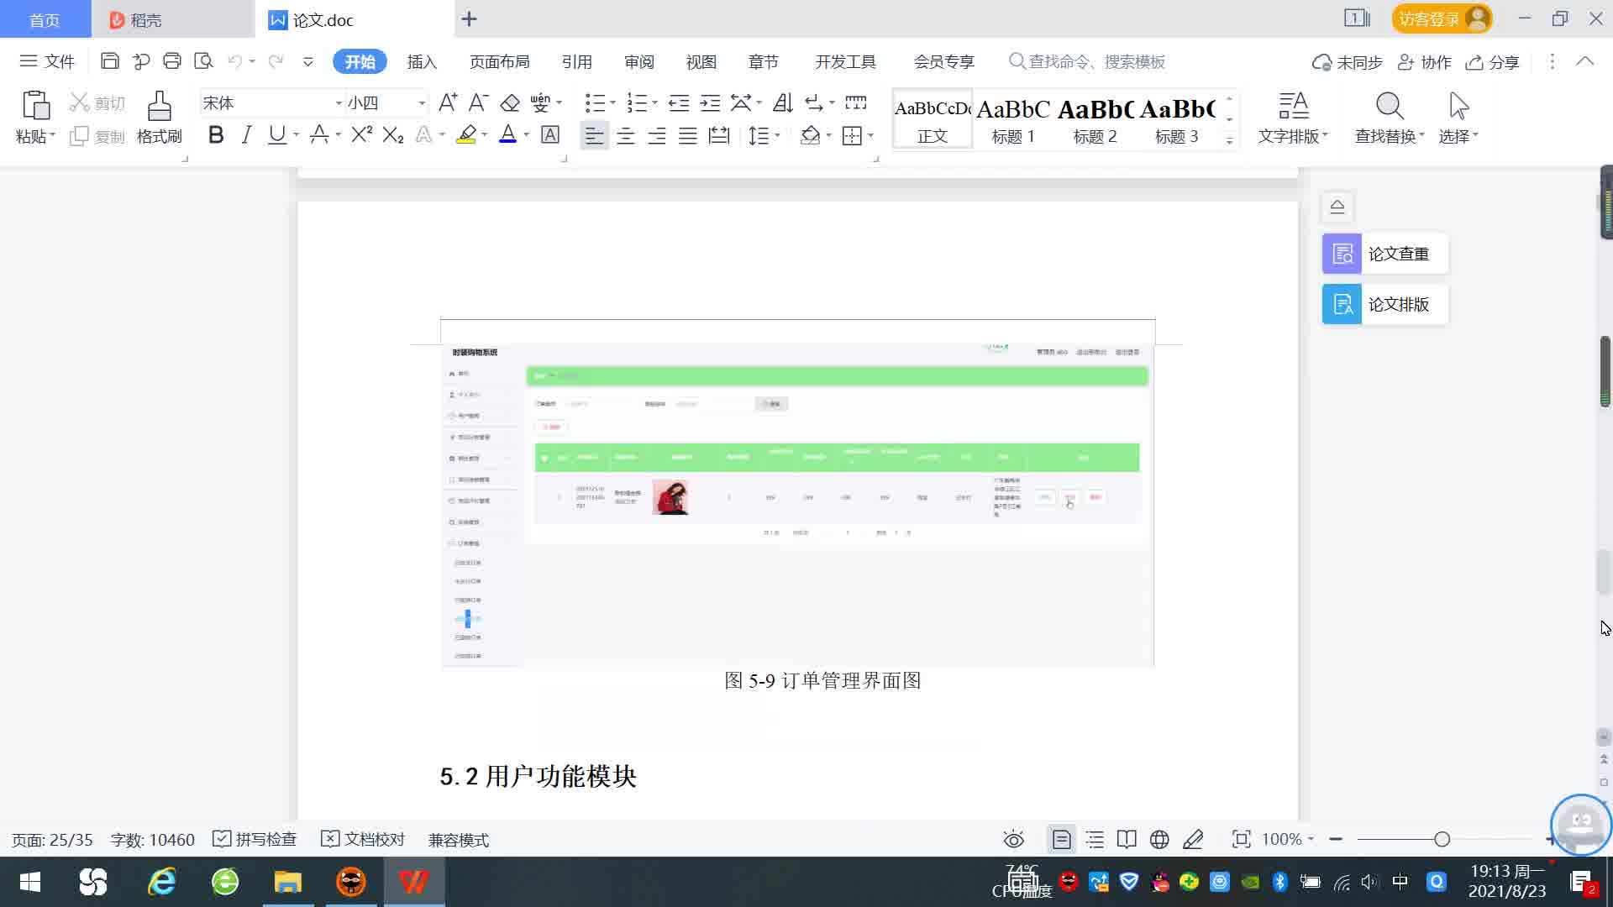The width and height of the screenshot is (1613, 907).
Task: Click the print icon in quick toolbar
Action: pyautogui.click(x=172, y=61)
